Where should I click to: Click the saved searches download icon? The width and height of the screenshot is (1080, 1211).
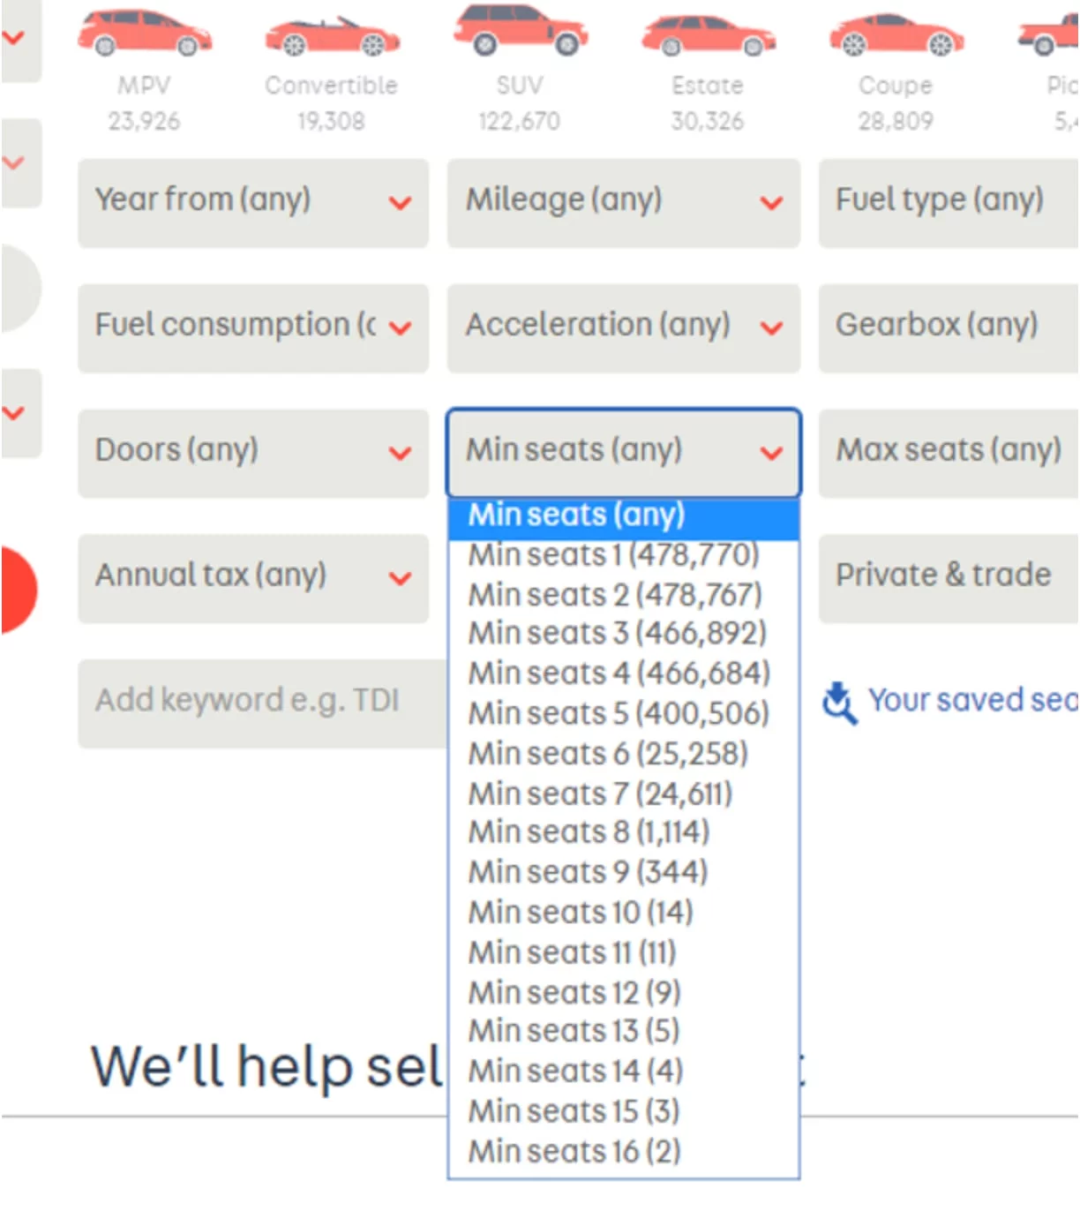pyautogui.click(x=838, y=703)
